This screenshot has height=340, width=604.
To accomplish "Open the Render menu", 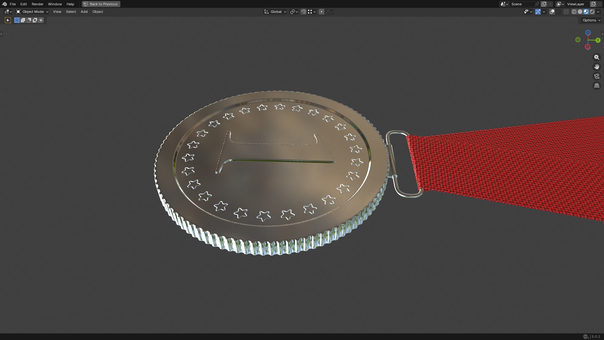I will [37, 4].
